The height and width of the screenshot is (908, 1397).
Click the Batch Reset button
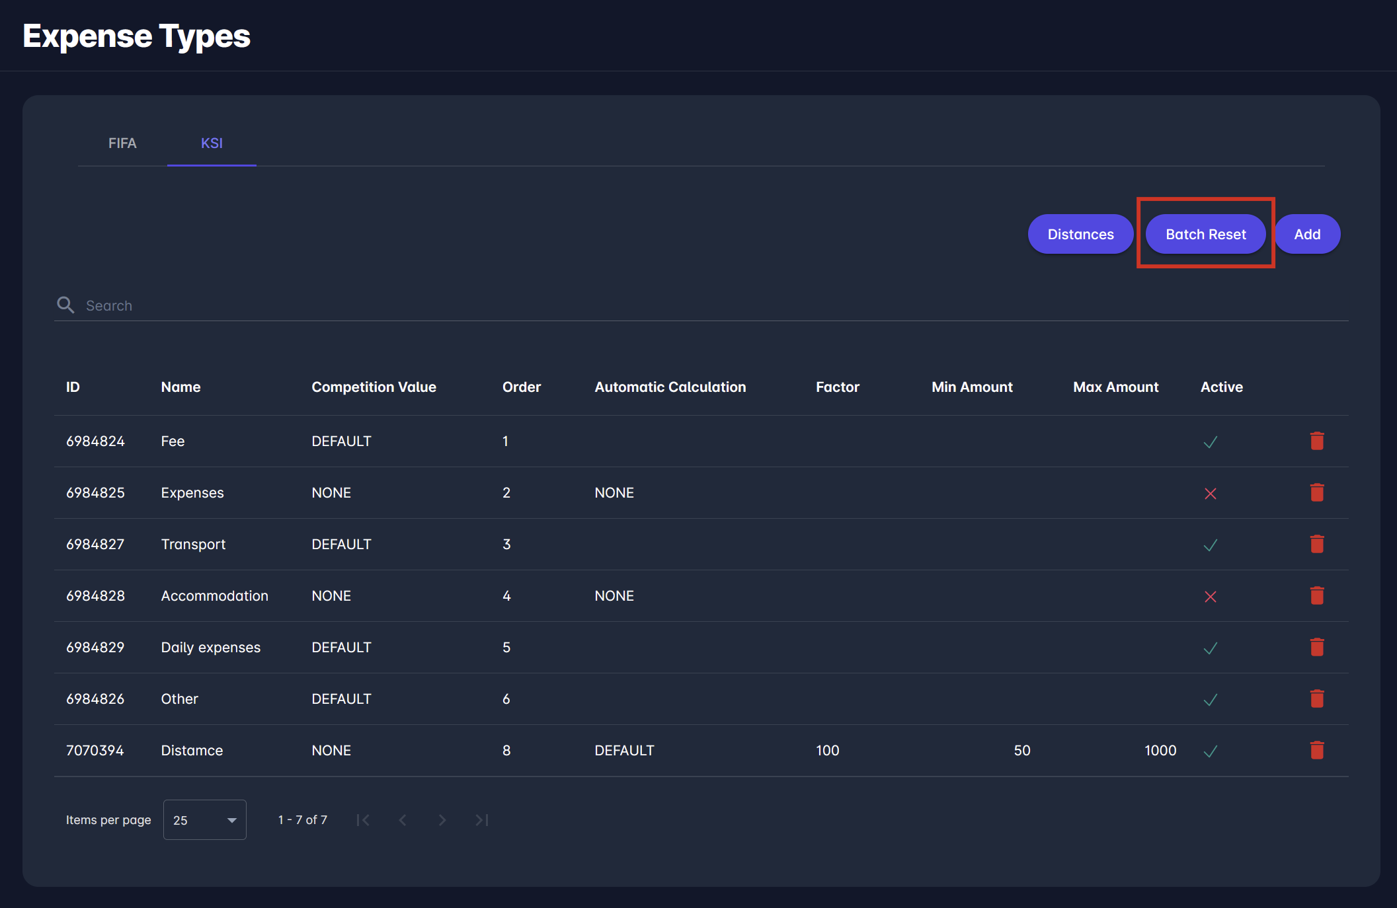pyautogui.click(x=1205, y=234)
